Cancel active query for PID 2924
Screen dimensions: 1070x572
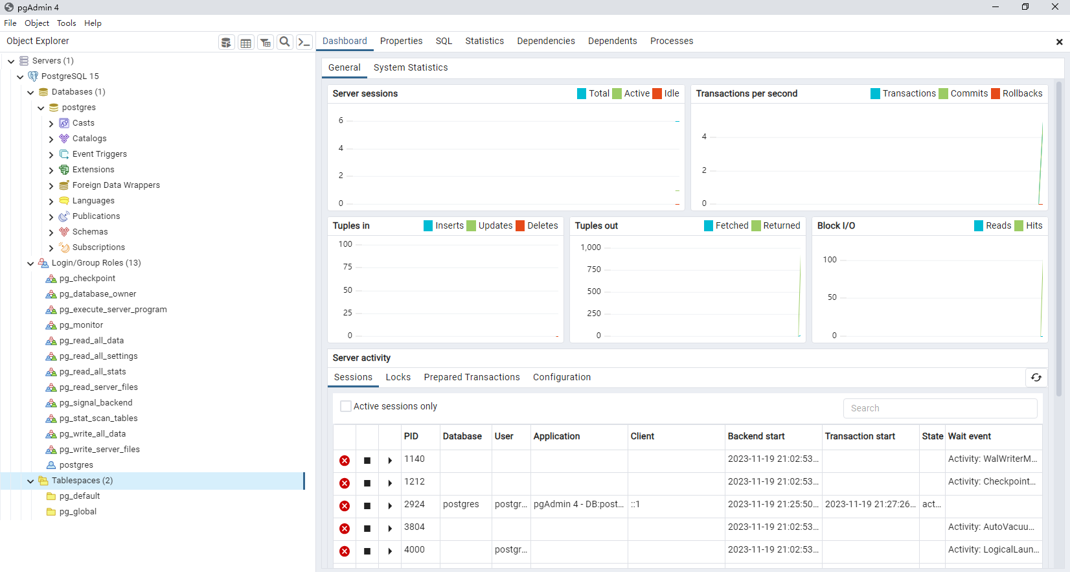tap(367, 506)
